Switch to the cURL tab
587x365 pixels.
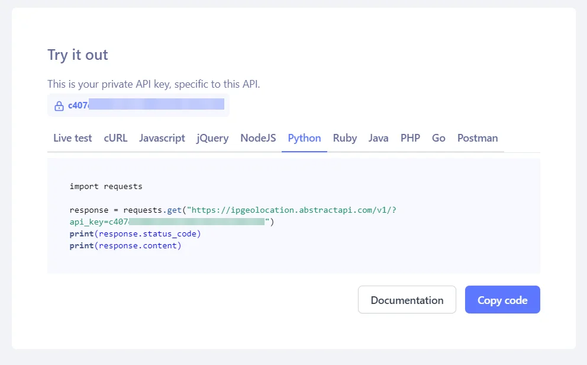pyautogui.click(x=115, y=138)
